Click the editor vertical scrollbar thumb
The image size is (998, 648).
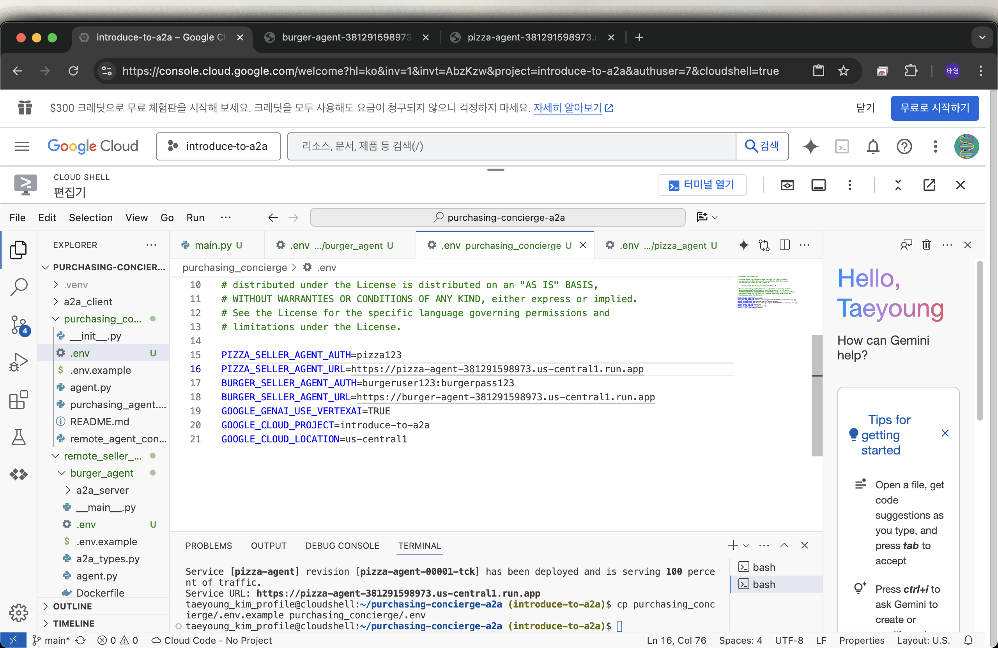[816, 395]
